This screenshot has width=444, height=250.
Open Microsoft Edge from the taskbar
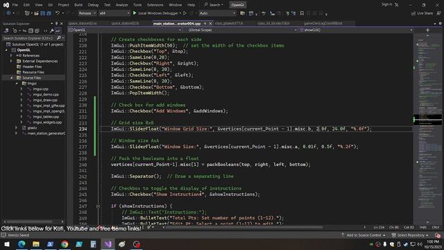(22, 244)
